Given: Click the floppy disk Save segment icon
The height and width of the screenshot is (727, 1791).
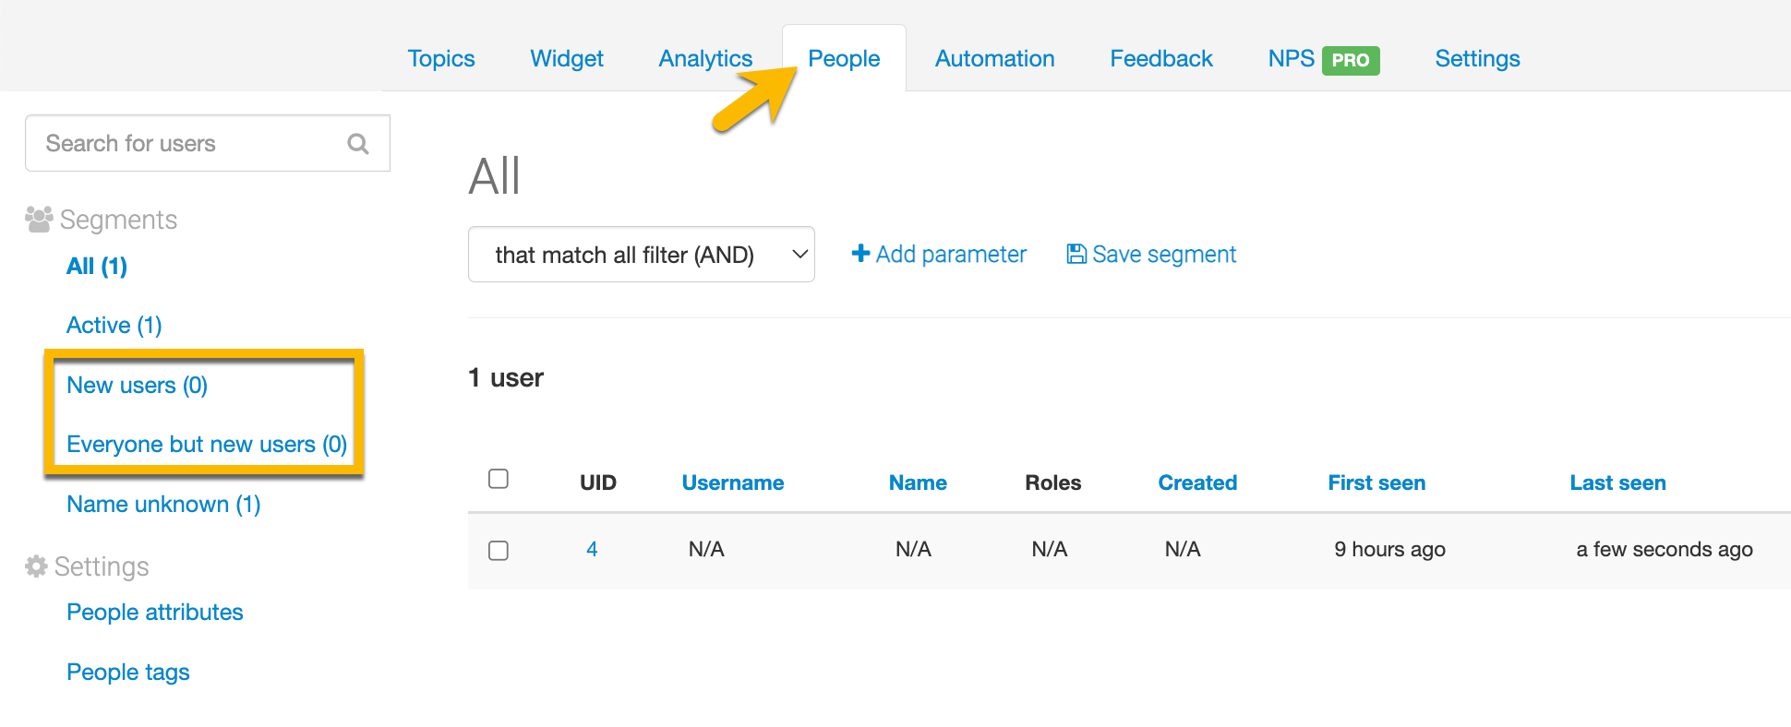Looking at the screenshot, I should point(1076,254).
